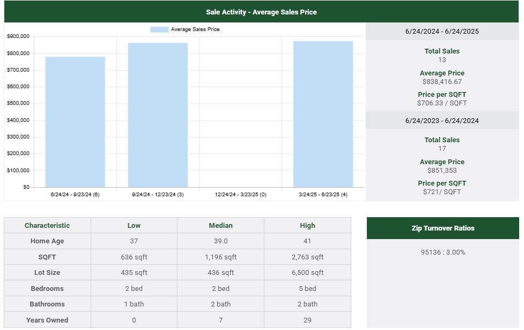This screenshot has width=524, height=330.
Task: Click the $721/ SQFT price value
Action: click(442, 191)
